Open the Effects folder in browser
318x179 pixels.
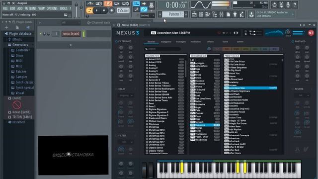point(17,39)
